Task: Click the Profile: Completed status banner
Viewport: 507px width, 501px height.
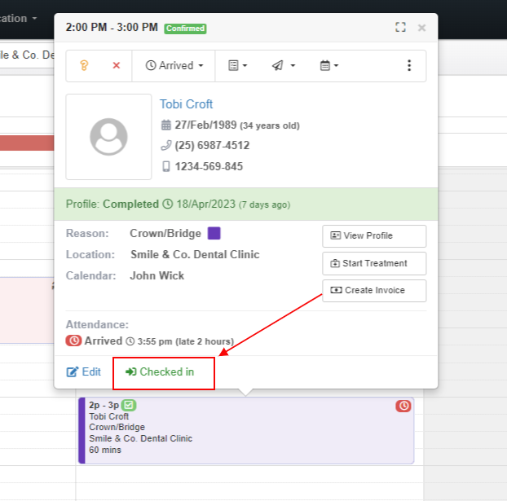Action: pyautogui.click(x=246, y=204)
